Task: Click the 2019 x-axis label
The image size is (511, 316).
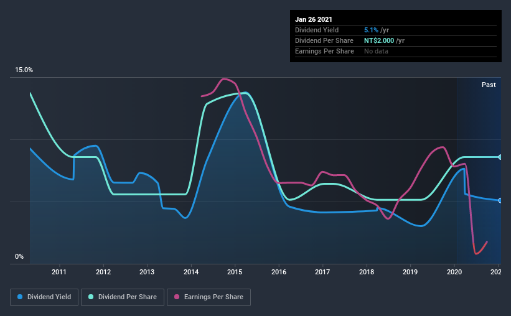Action: [x=410, y=272]
